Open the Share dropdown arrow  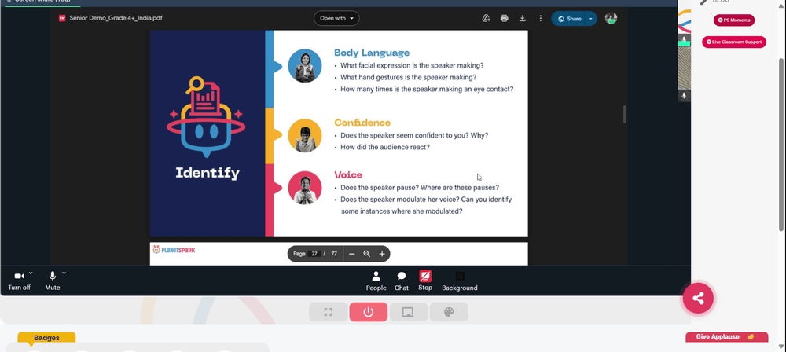[590, 19]
